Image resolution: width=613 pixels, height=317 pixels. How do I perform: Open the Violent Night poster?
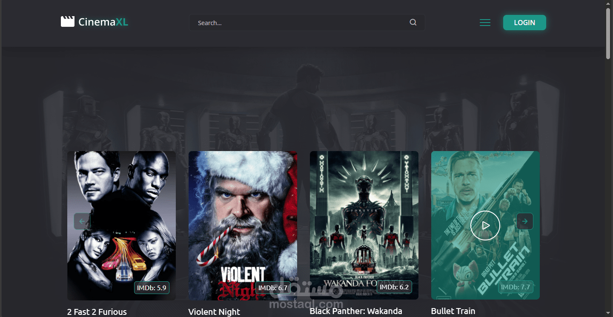pyautogui.click(x=243, y=226)
